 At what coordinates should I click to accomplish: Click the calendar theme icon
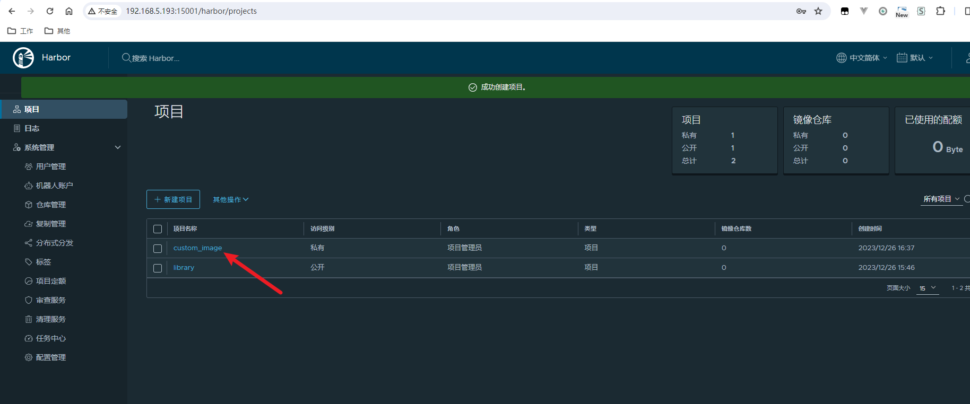pos(902,58)
